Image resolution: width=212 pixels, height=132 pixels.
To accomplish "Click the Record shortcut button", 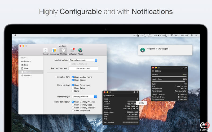I will 83,68.
